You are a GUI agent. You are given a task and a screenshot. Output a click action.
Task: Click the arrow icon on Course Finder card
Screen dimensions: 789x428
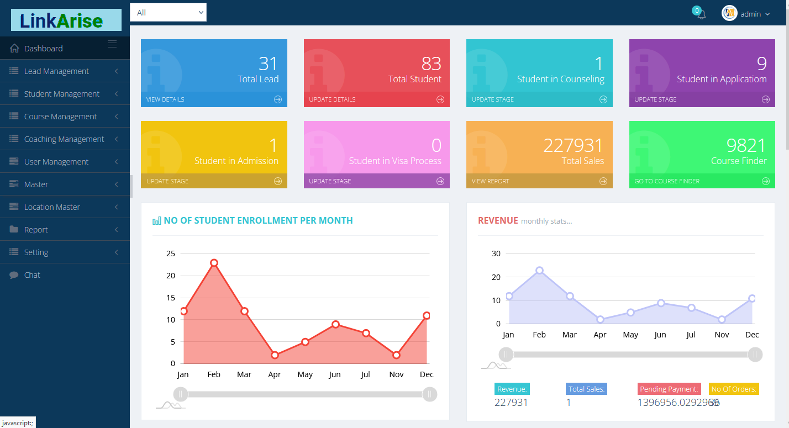(765, 181)
